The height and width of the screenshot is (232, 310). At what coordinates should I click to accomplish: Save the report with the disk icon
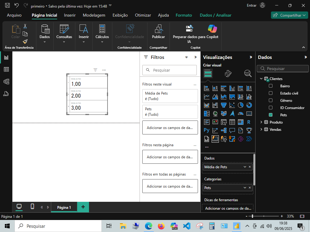point(7,5)
